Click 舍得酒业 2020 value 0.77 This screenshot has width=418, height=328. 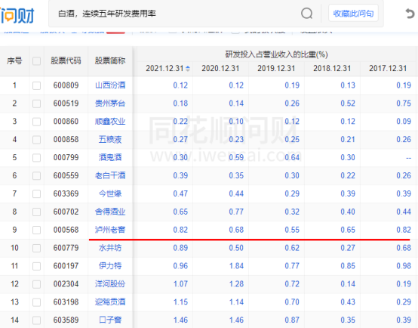(x=236, y=212)
